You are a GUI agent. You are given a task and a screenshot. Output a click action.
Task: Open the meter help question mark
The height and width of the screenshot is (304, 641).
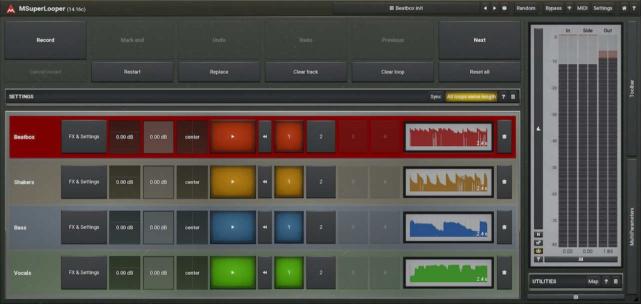[x=538, y=259]
